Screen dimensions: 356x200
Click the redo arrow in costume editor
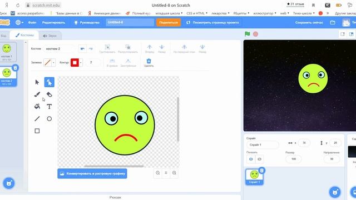point(91,49)
